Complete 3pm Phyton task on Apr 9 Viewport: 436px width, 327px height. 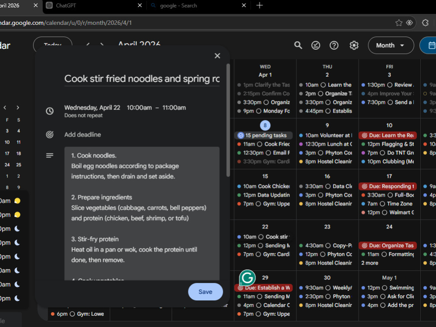320,153
